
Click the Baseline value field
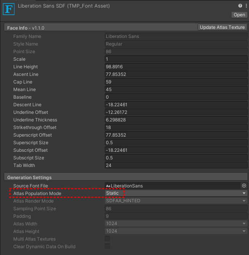tap(176, 97)
